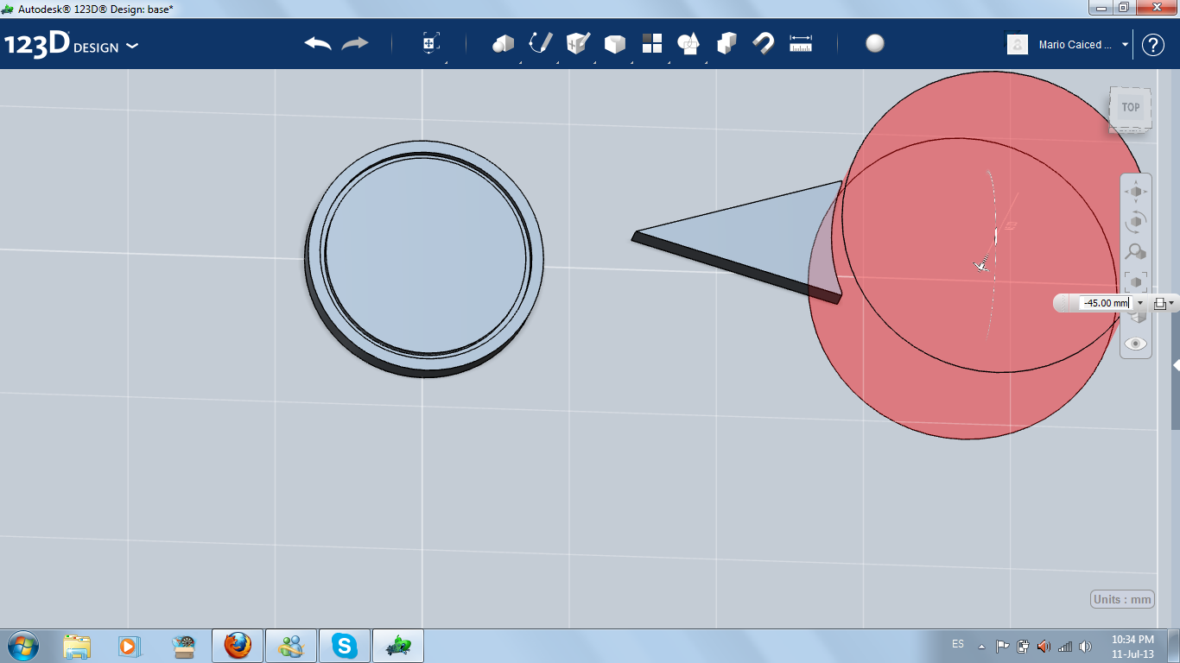Expand the distance value dropdown arrow
Image resolution: width=1180 pixels, height=663 pixels.
(1140, 303)
